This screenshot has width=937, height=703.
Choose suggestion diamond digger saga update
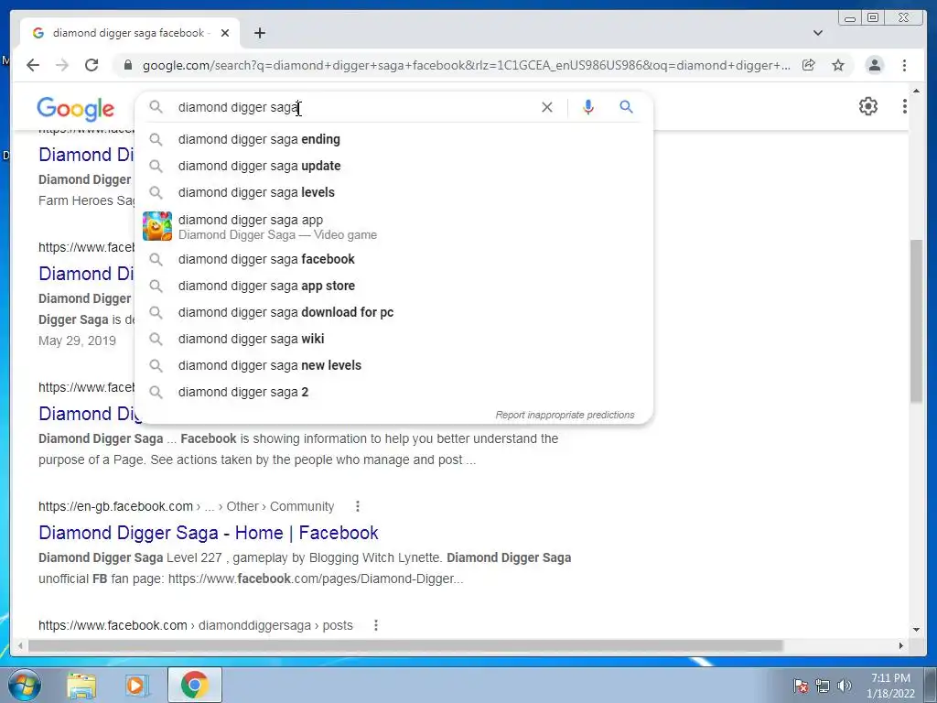click(x=393, y=166)
